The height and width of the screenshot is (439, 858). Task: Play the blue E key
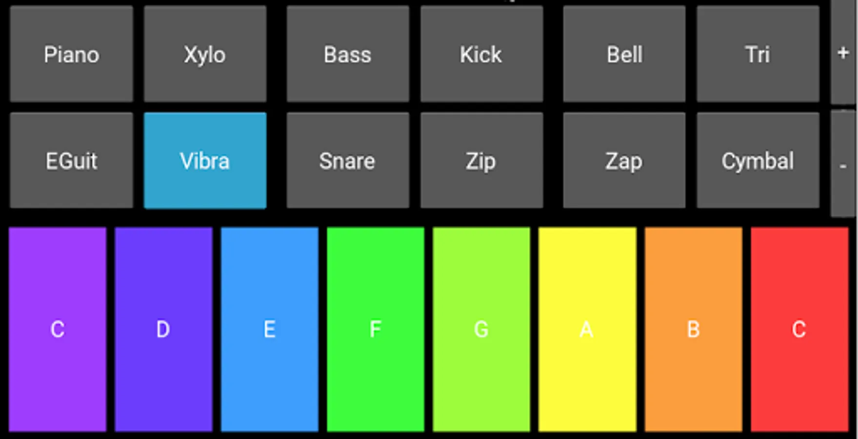269,329
